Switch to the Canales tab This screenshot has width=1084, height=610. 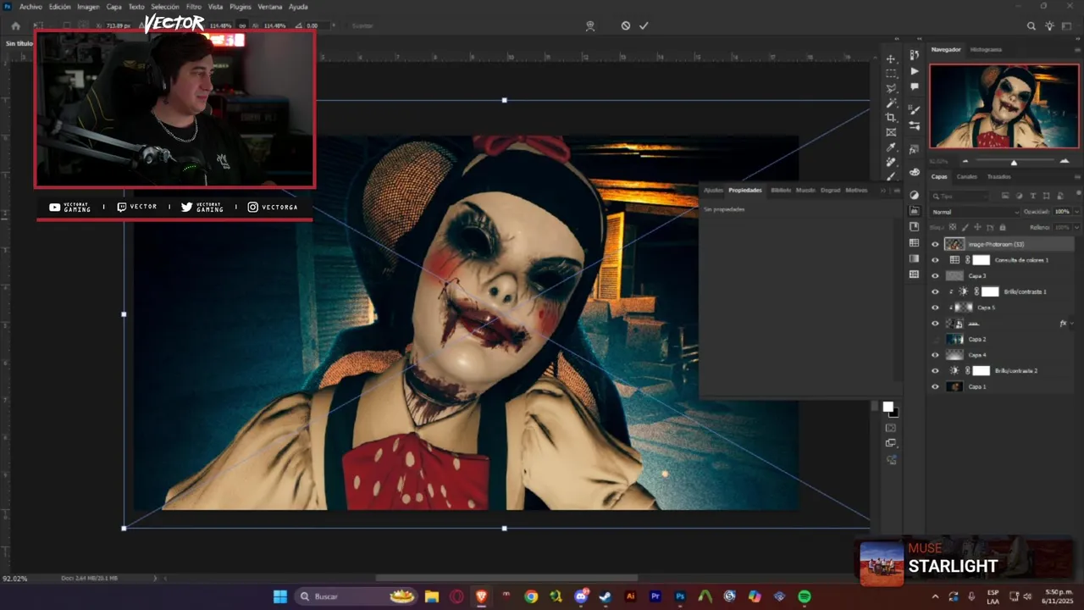966,176
